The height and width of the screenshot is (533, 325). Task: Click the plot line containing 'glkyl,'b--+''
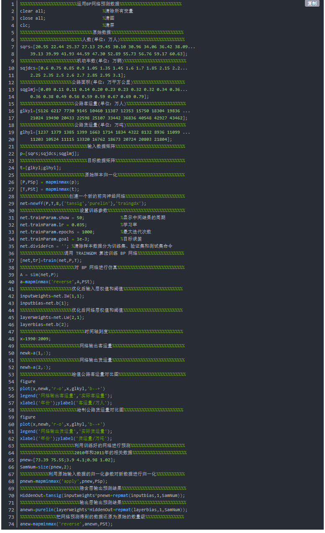point(62,388)
